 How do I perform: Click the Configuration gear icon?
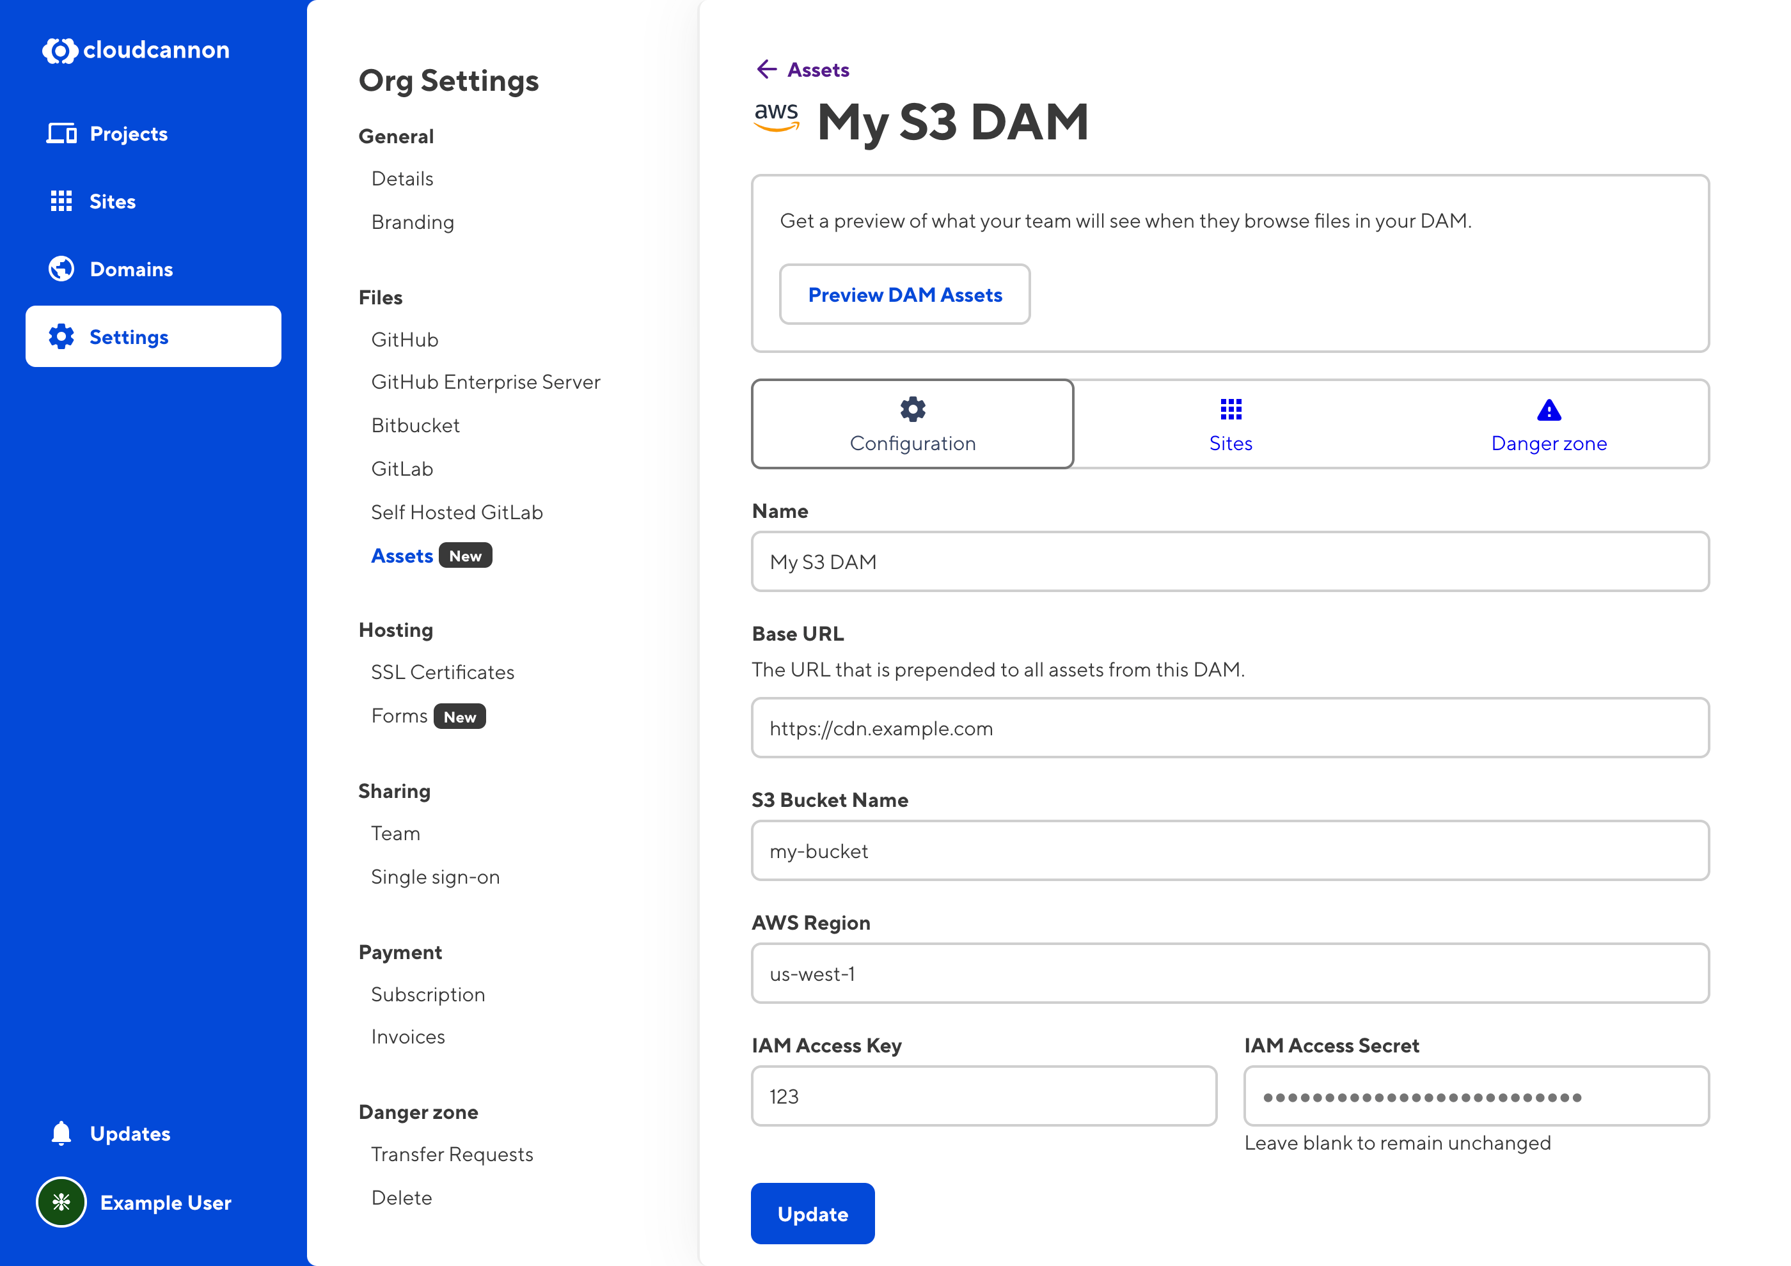tap(911, 409)
